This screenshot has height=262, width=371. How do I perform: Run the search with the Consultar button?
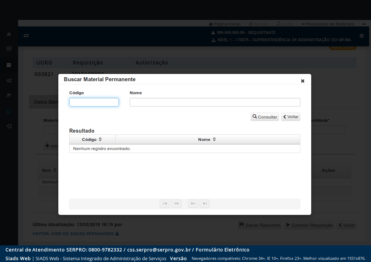[x=265, y=117]
